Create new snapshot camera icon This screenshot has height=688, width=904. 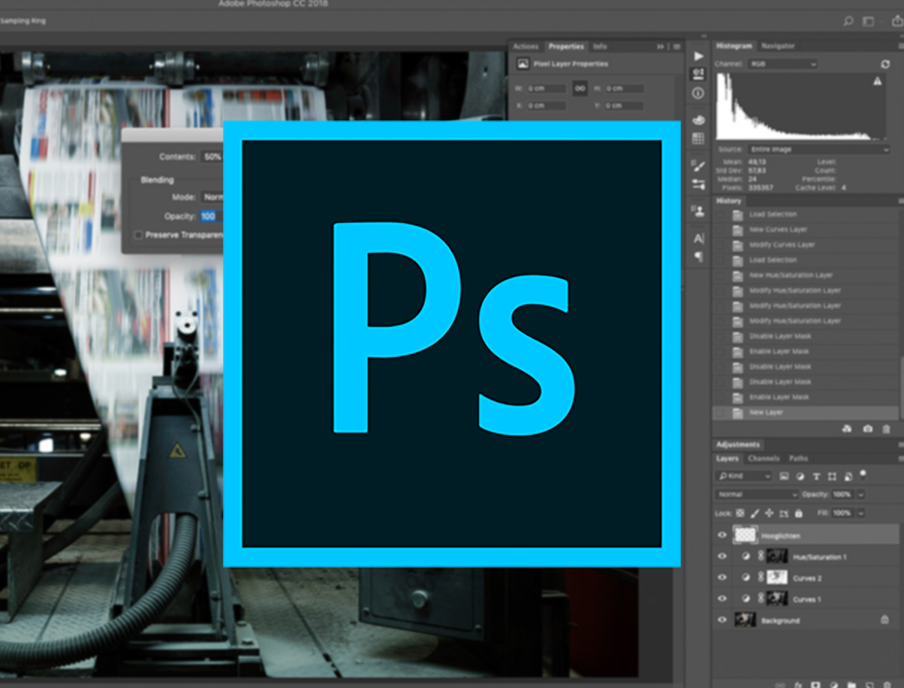pos(867,429)
